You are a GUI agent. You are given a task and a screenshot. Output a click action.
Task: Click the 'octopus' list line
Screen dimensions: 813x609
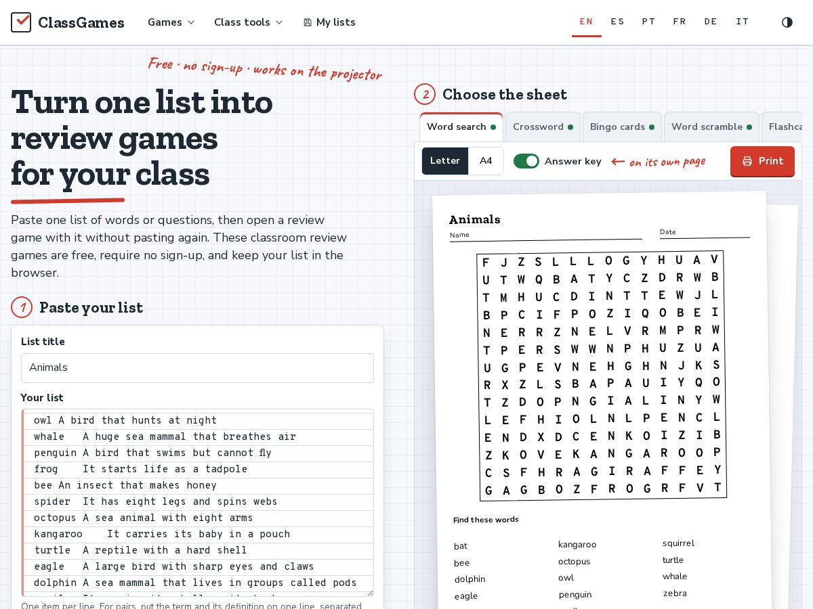(x=143, y=518)
